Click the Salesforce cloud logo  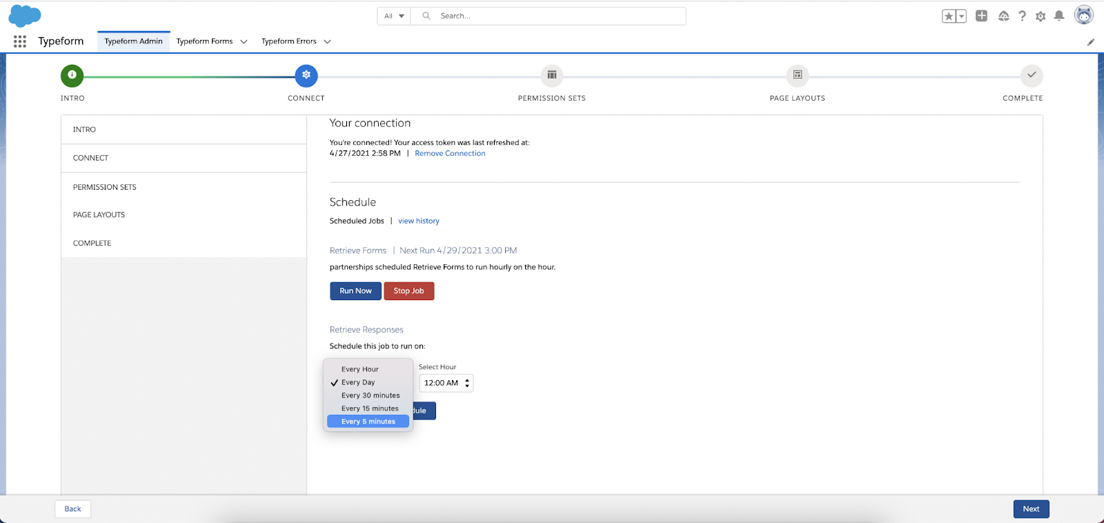tap(25, 16)
